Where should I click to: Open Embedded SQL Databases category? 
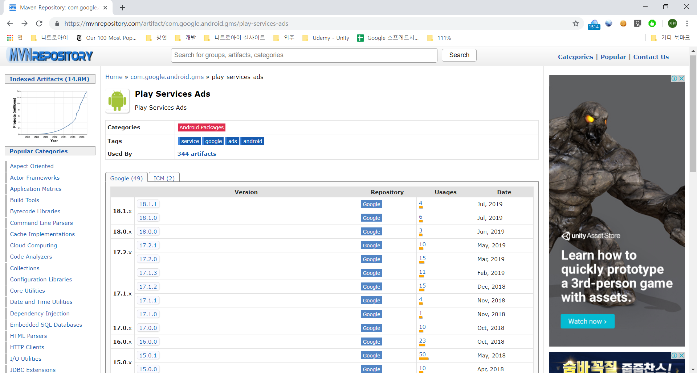pyautogui.click(x=46, y=324)
